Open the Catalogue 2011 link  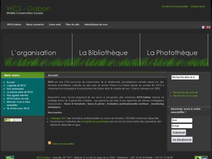[58, 118]
